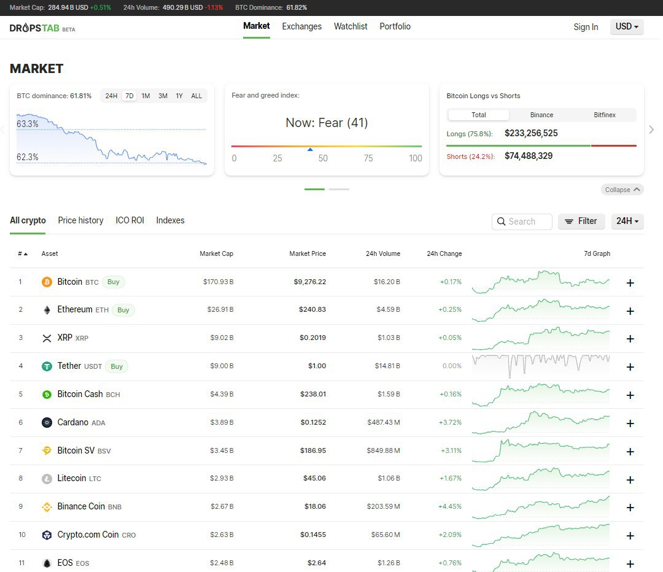Image resolution: width=663 pixels, height=572 pixels.
Task: Click Bitcoin's 7d graph sparkline
Action: click(x=541, y=282)
